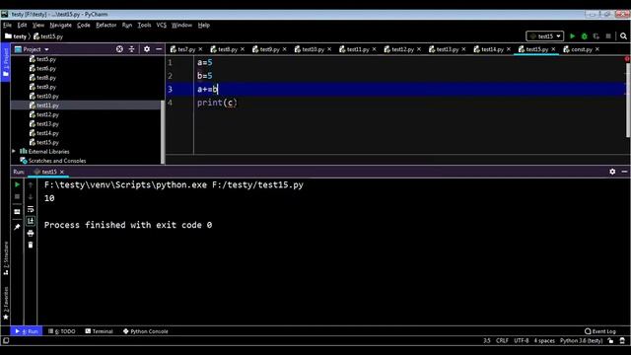Screen dimensions: 631x355
Task: Click the Run with Coverage toolbar icon
Action: pyautogui.click(x=596, y=36)
